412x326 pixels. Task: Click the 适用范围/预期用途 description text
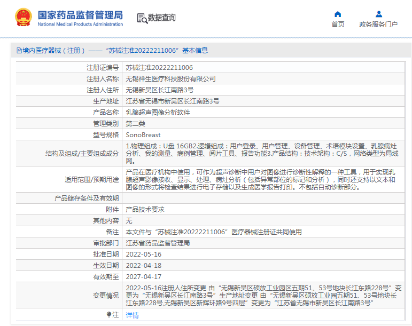260,180
